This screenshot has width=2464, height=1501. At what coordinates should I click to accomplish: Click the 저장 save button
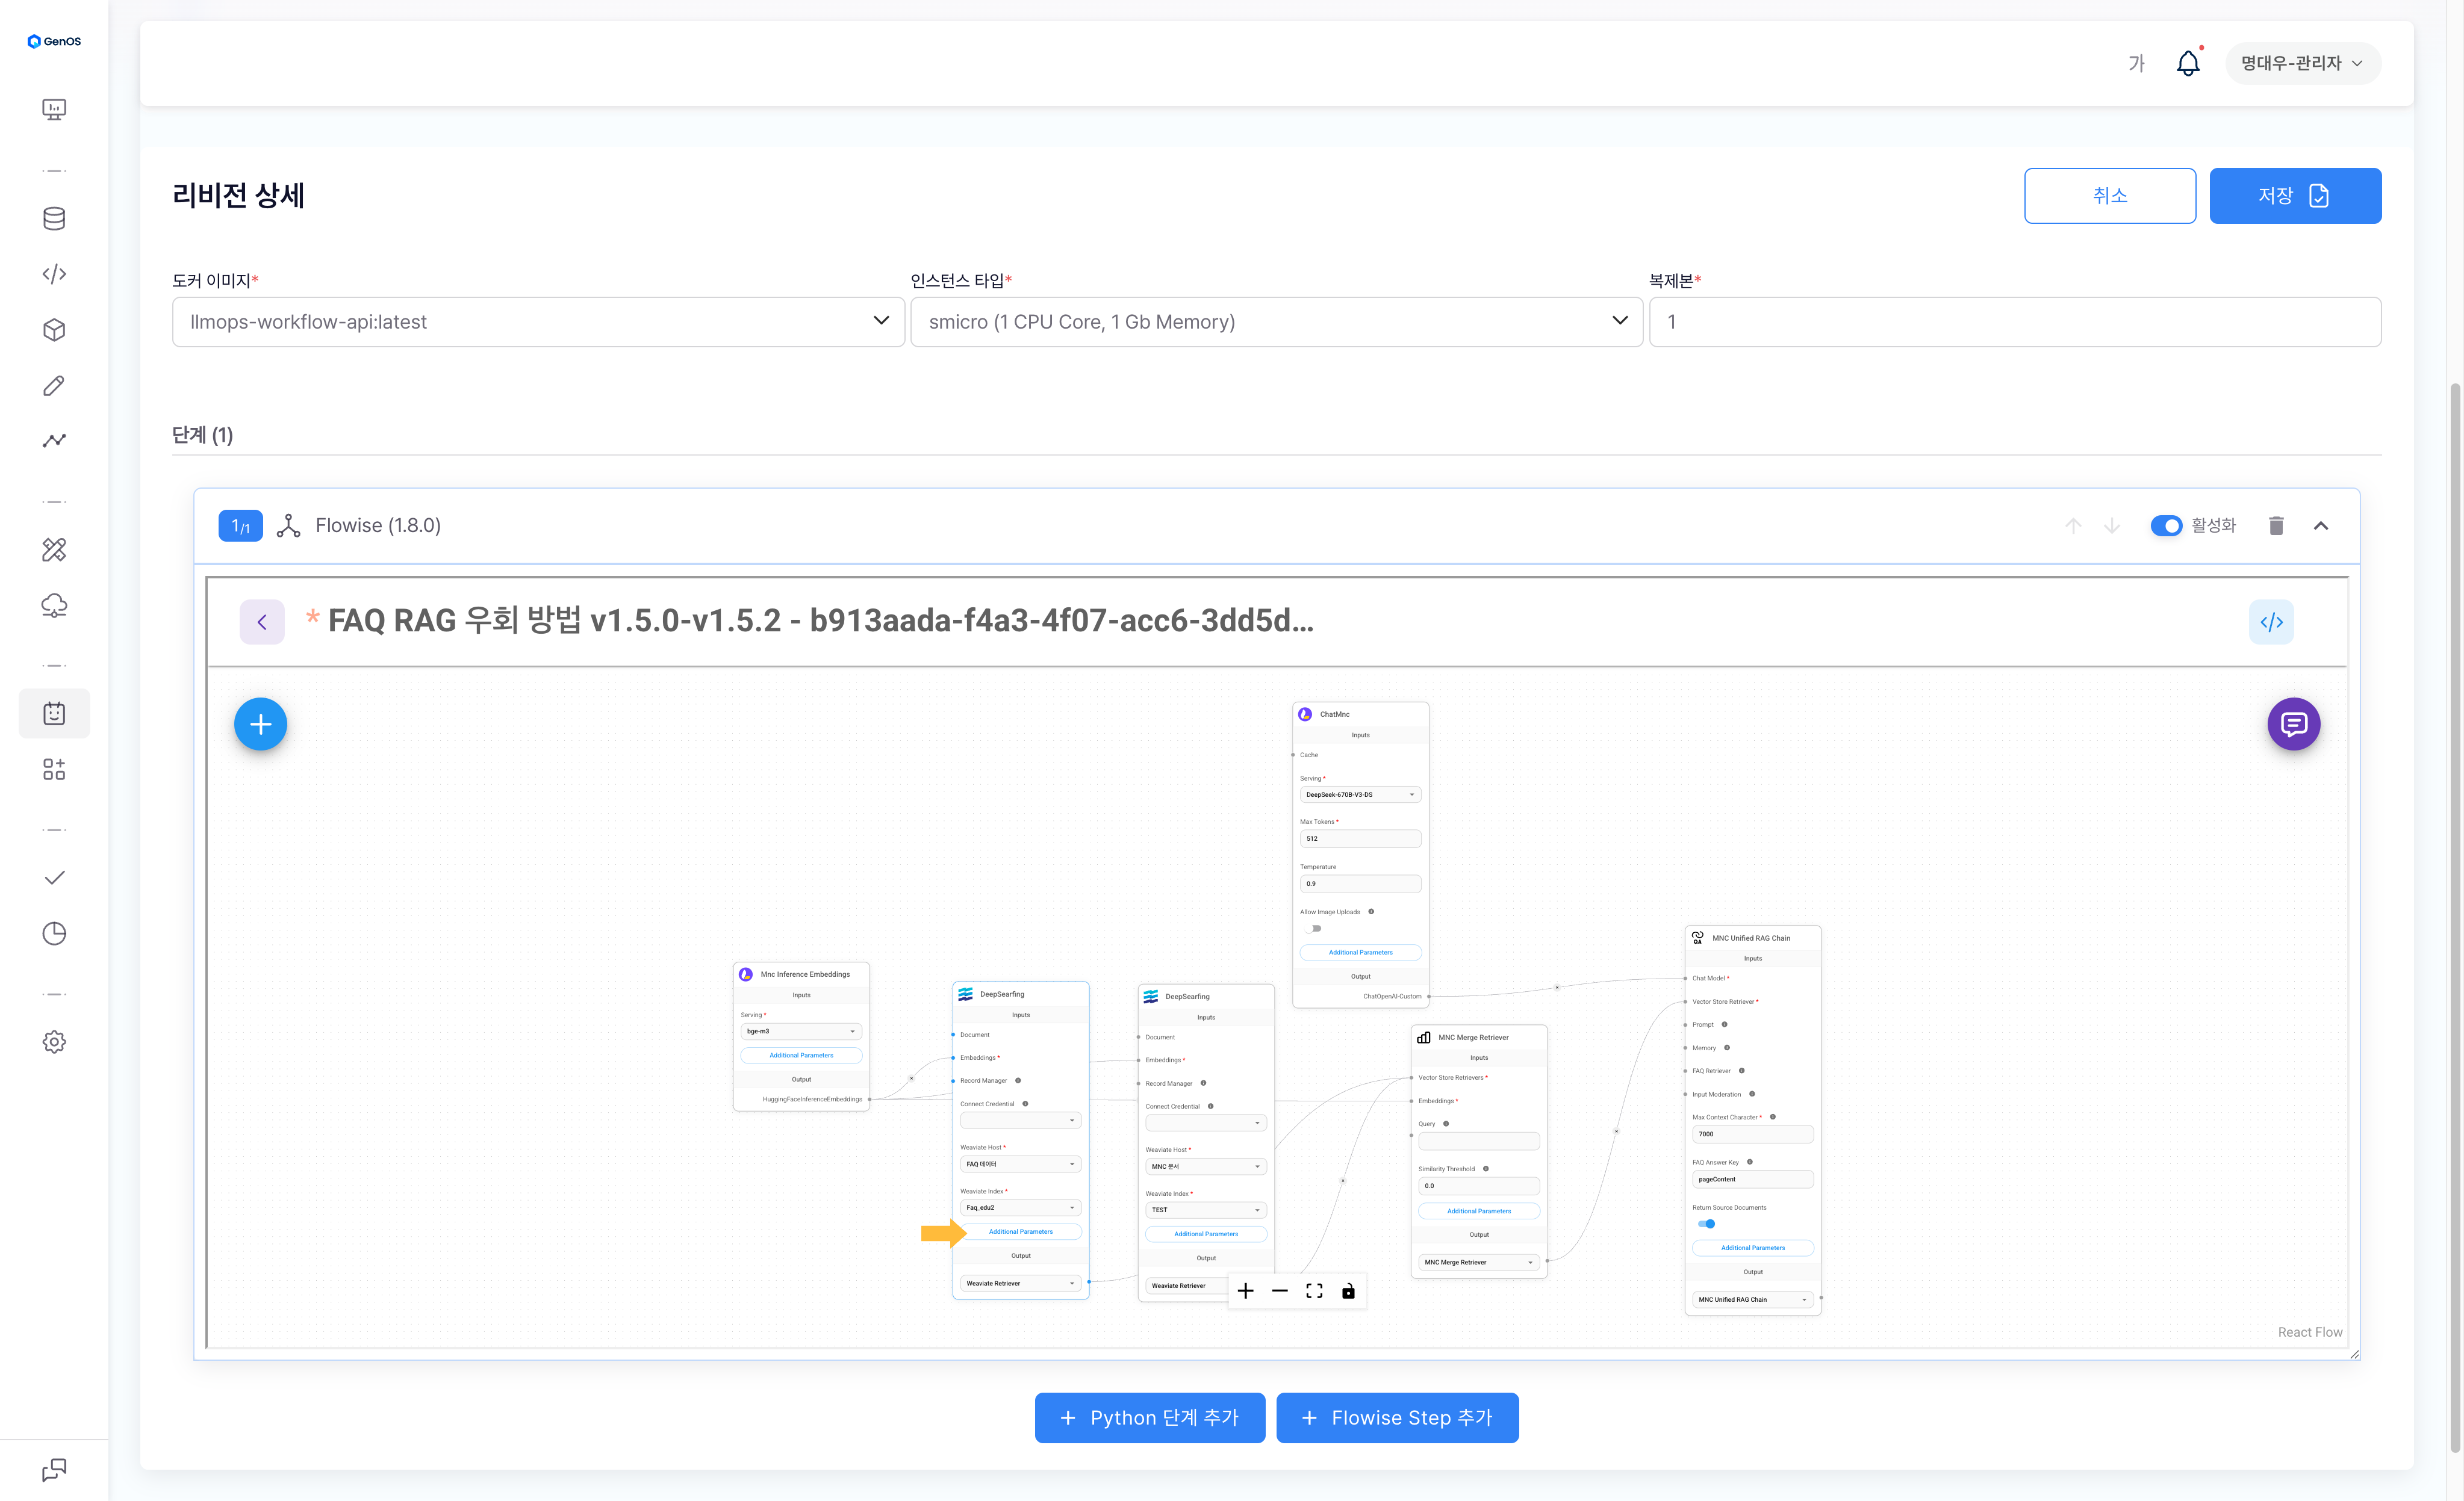(x=2294, y=196)
